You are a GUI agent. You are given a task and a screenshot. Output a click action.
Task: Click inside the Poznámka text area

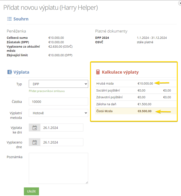[58, 168]
